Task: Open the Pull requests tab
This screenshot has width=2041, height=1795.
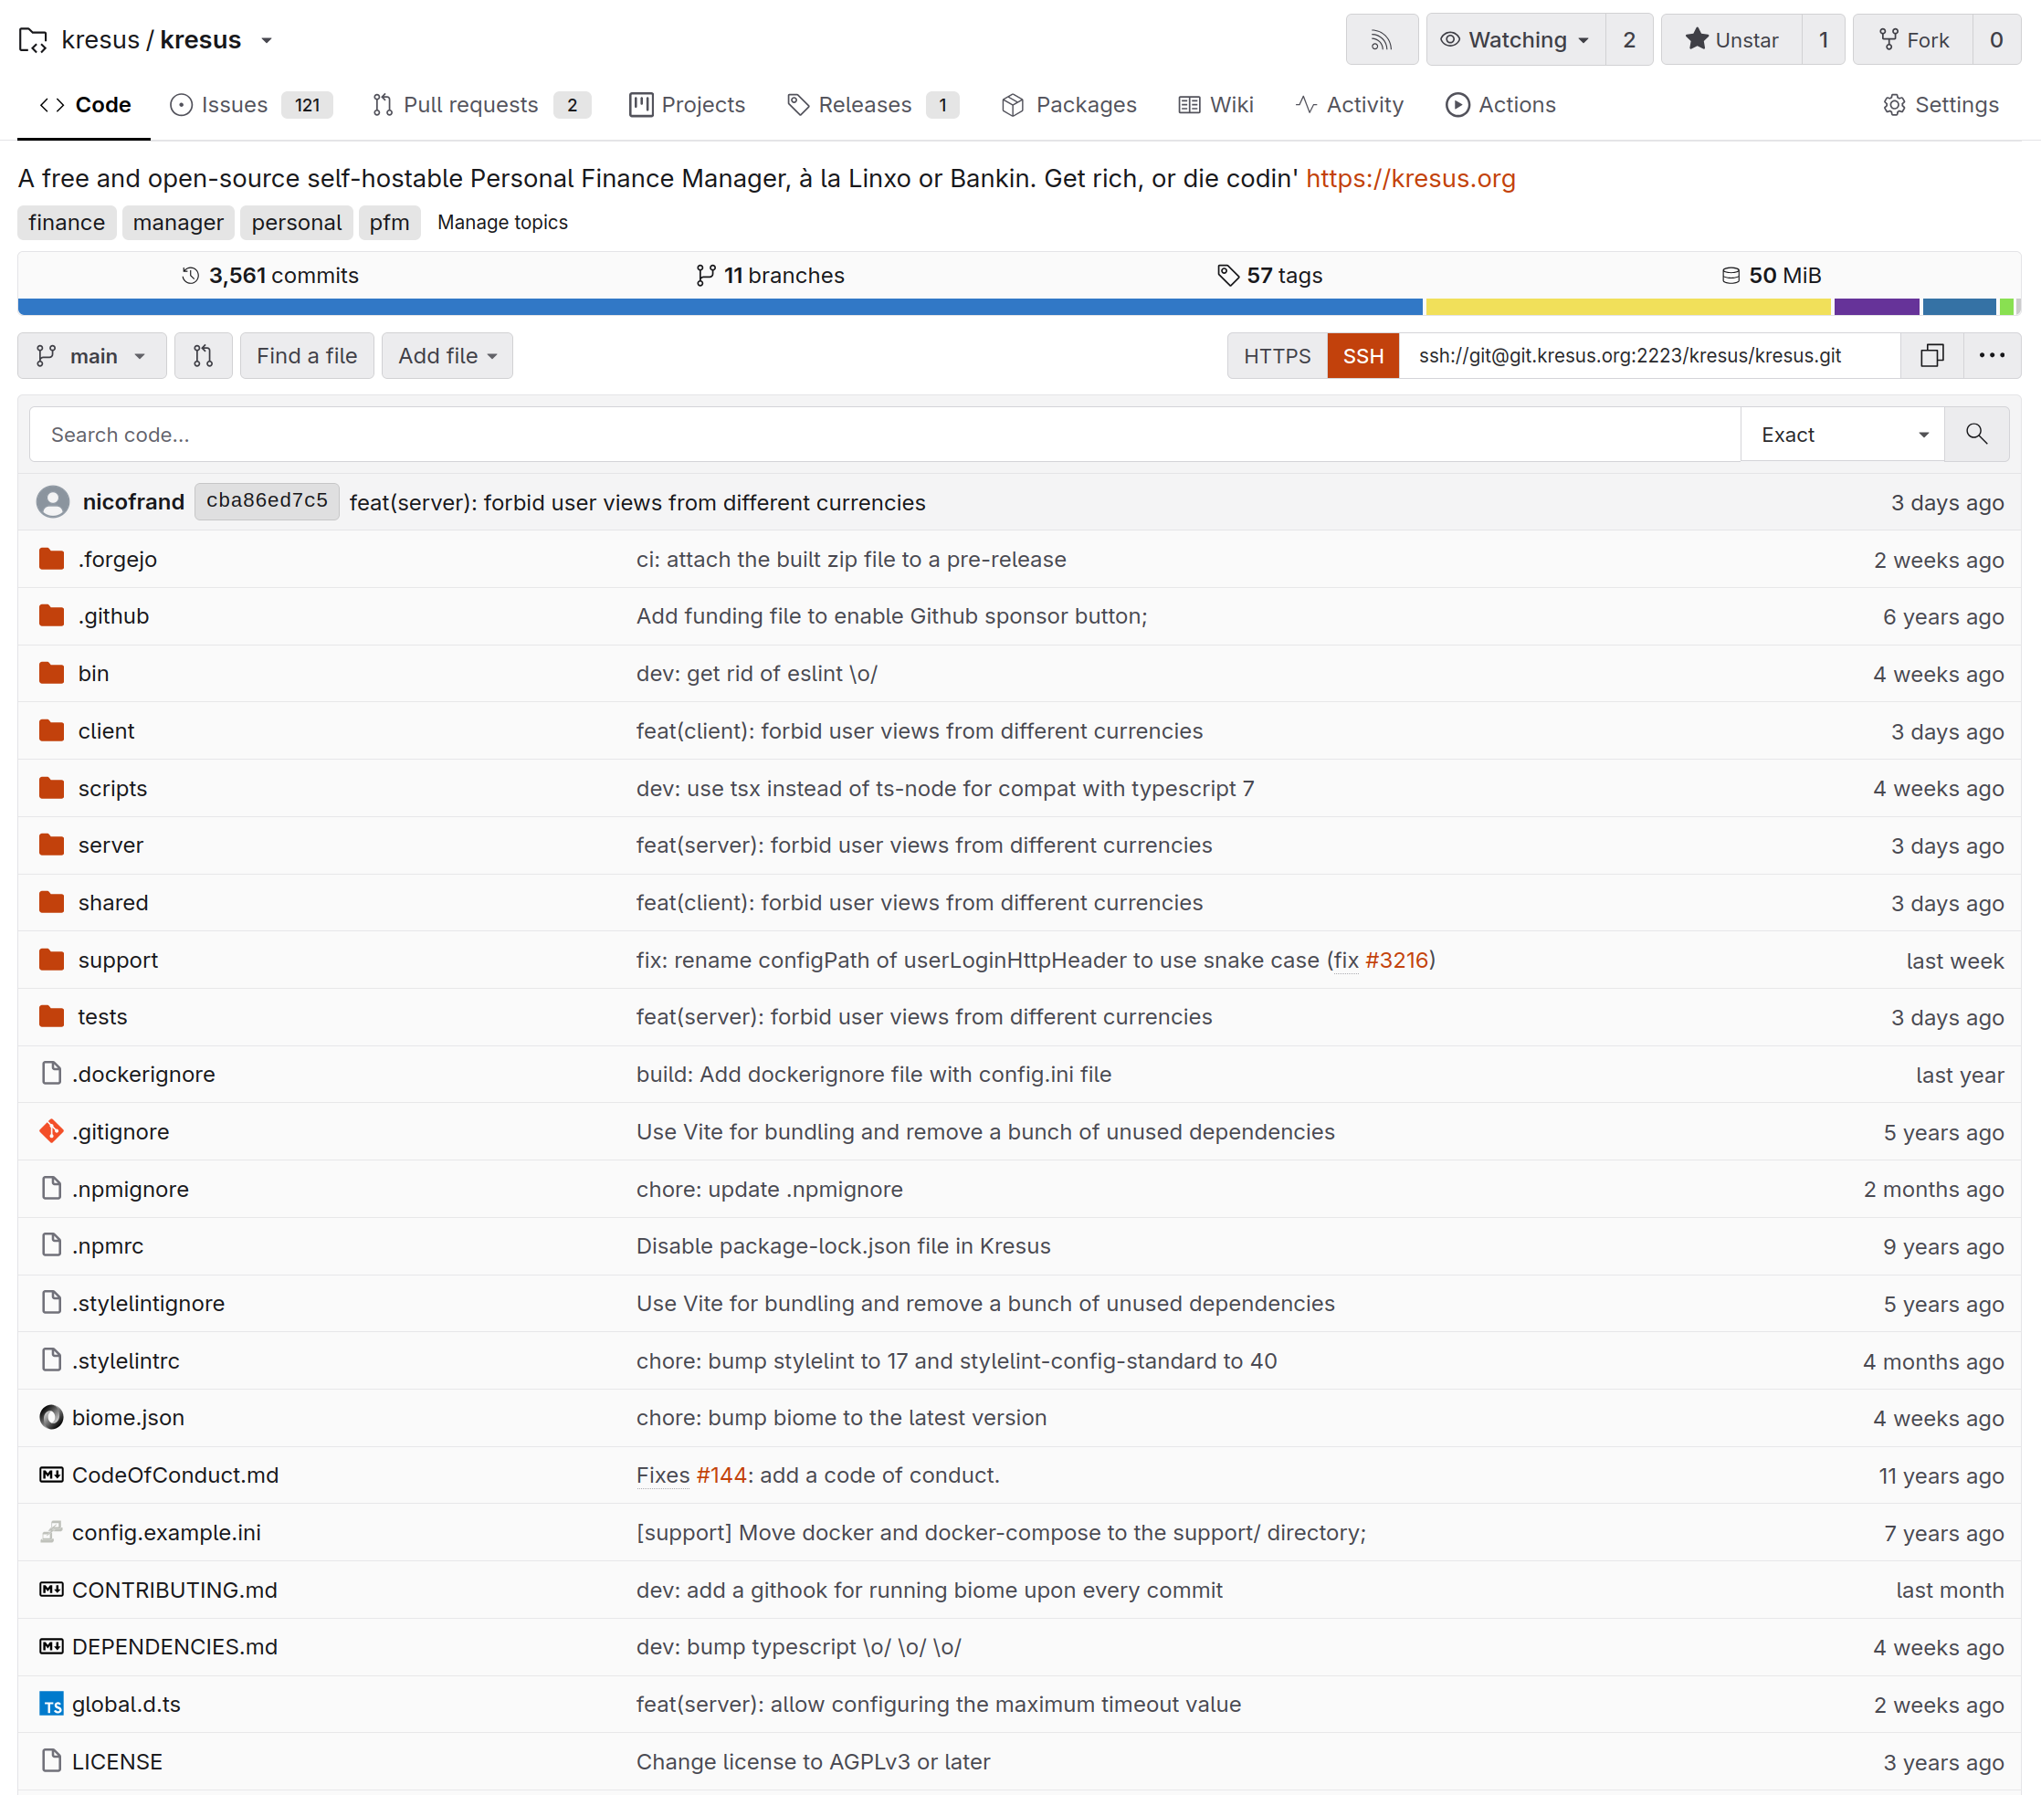Action: pos(481,105)
